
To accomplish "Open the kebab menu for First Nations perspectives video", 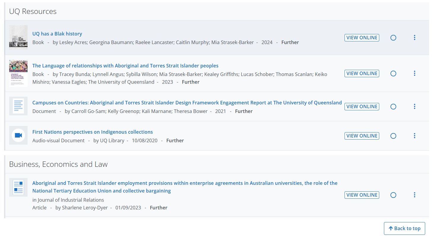I will 415,136.
